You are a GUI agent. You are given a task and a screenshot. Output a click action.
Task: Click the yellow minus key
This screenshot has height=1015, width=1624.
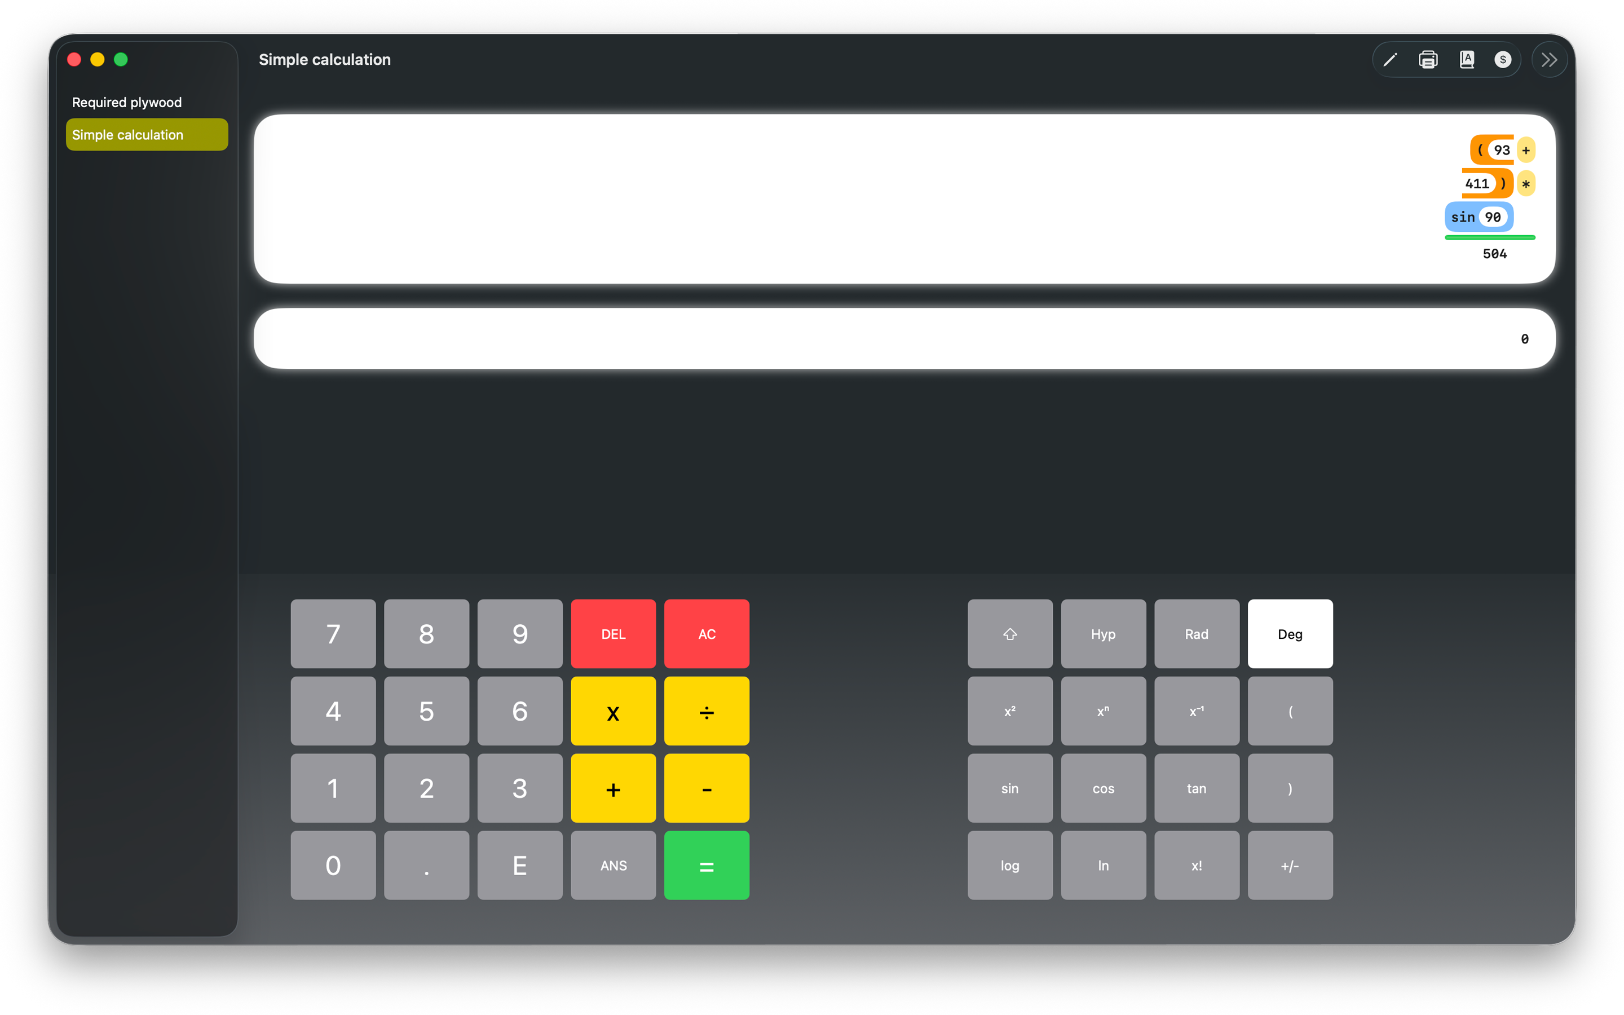pos(707,788)
